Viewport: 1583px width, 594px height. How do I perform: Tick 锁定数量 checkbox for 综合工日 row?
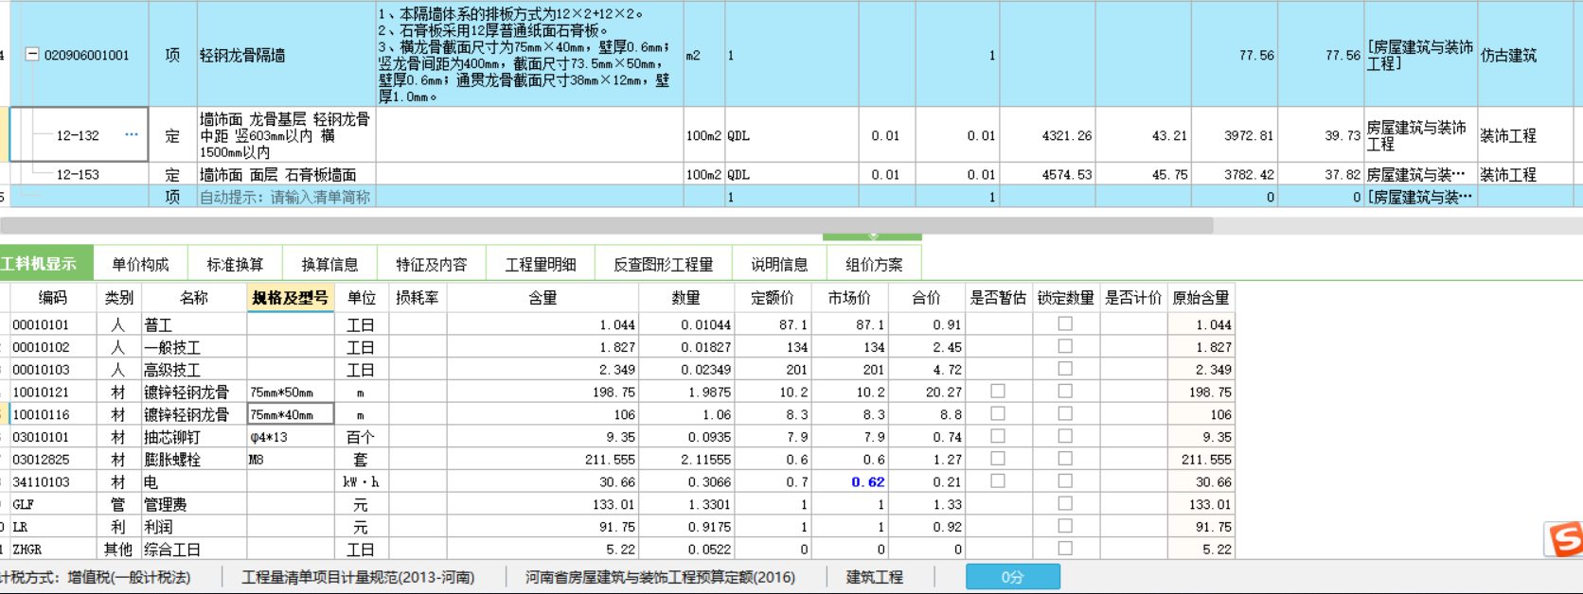[1065, 549]
